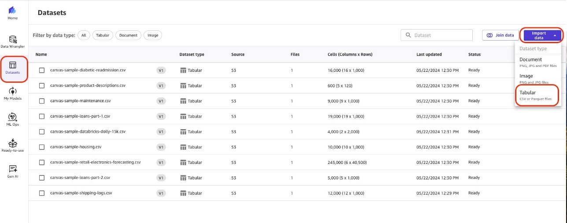Click the 243,000 (6 x 40,500) cells value
Viewport: 567px width, 223px height.
coord(348,162)
